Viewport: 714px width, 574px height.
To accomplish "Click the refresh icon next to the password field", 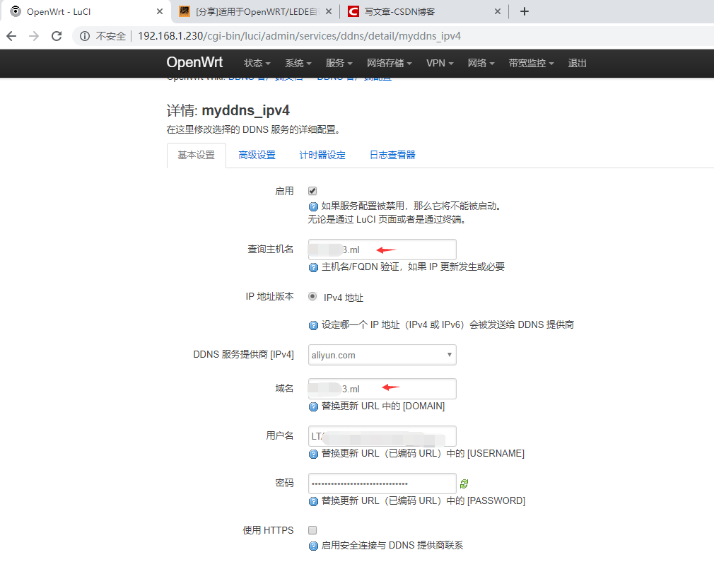I will pyautogui.click(x=464, y=483).
